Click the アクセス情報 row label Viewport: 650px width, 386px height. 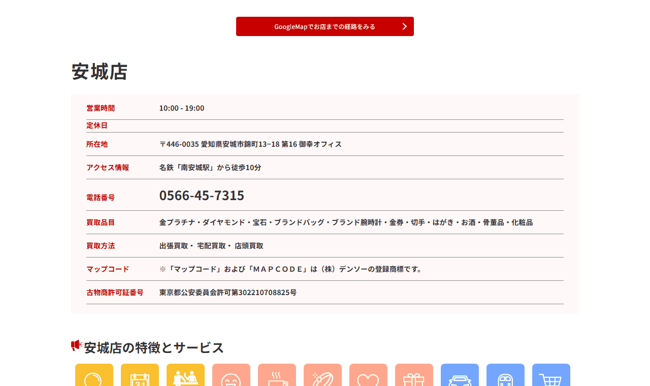[108, 168]
